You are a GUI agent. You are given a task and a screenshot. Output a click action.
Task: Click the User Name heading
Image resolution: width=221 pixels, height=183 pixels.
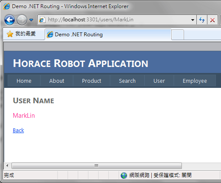(34, 101)
